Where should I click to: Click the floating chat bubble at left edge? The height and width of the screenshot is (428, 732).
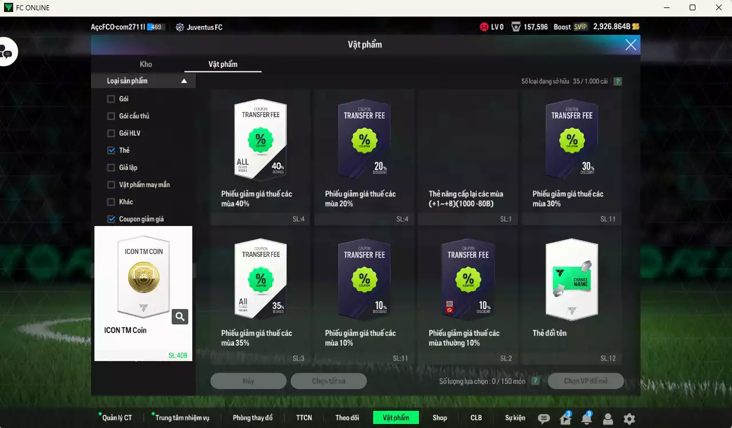tap(7, 53)
